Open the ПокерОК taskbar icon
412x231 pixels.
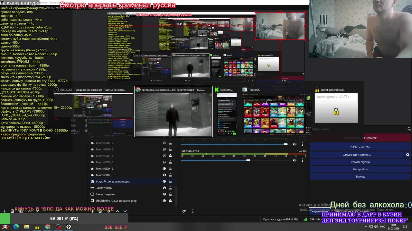tap(69, 227)
